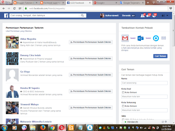
Task: Open the Windows Start button
Action: (4, 128)
